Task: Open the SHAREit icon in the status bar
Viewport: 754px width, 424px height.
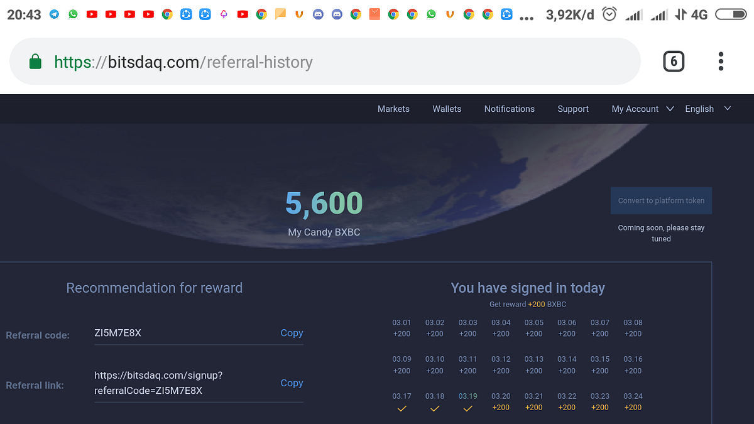Action: [186, 14]
